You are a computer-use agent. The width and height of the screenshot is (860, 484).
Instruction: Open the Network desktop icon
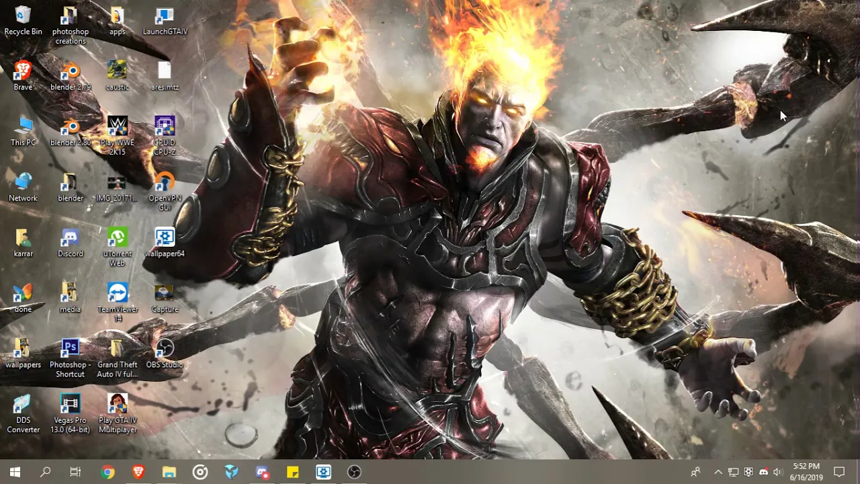(x=23, y=188)
